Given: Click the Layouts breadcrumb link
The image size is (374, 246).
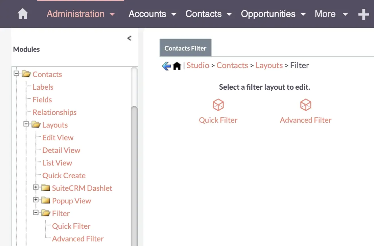Looking at the screenshot, I should tap(269, 65).
